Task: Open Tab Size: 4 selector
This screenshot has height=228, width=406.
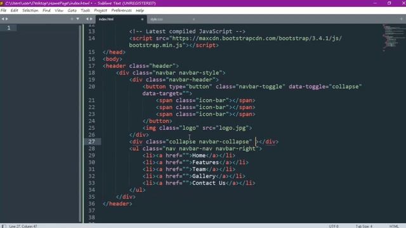Action: (363, 226)
